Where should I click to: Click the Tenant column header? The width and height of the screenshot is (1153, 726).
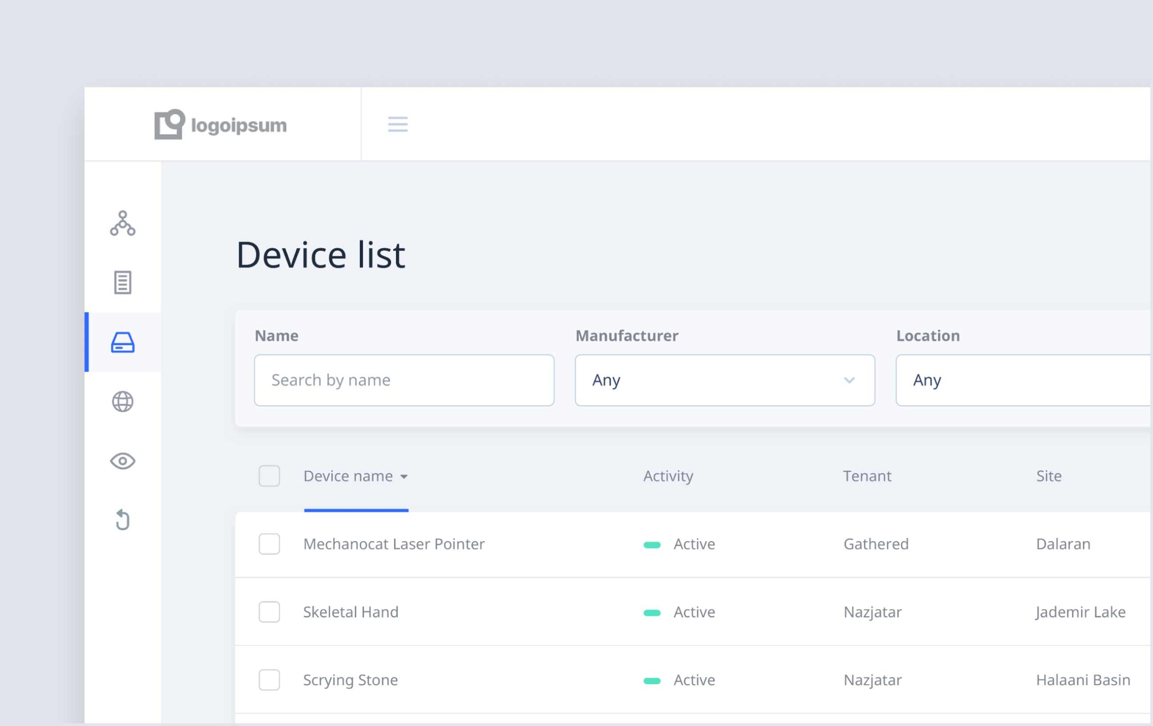tap(867, 476)
